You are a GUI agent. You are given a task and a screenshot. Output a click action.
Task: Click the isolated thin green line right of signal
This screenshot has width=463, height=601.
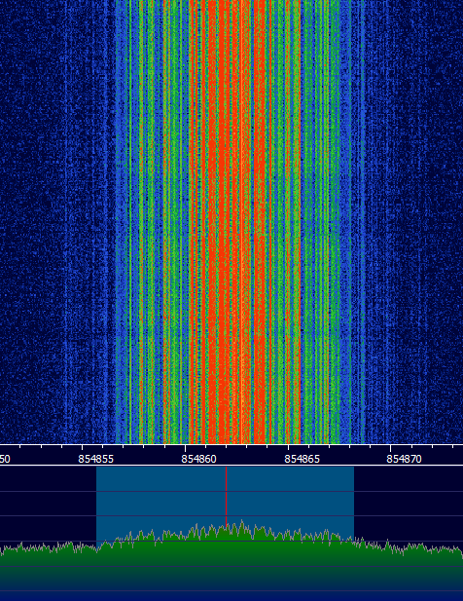click(x=363, y=222)
